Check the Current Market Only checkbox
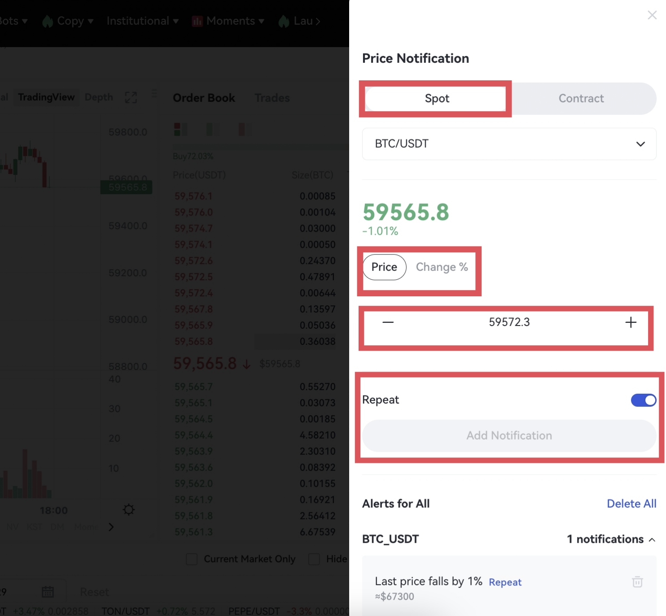666x616 pixels. [192, 559]
